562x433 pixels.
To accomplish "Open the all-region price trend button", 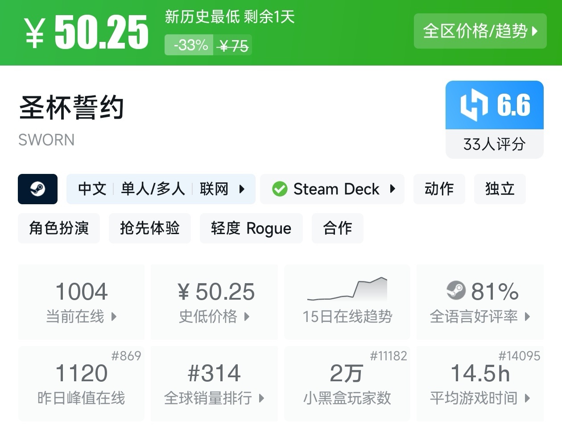I will tap(480, 31).
